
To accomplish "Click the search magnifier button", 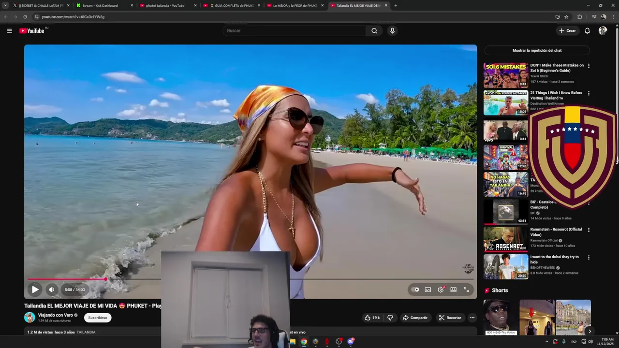I will pyautogui.click(x=374, y=30).
